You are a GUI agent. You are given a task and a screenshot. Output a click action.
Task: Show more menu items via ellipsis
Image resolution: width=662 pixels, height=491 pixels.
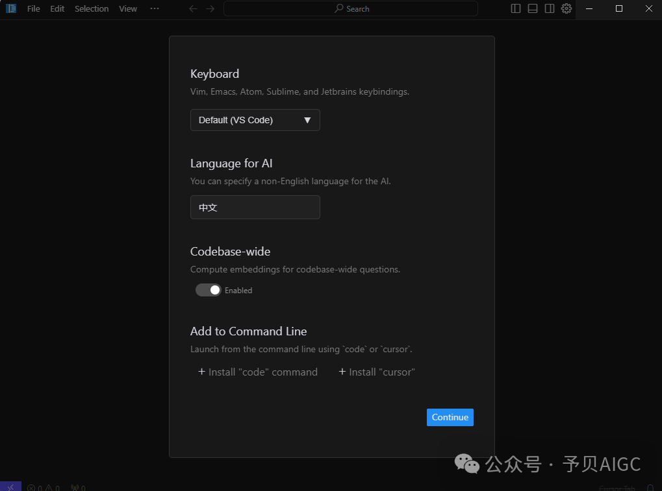[x=155, y=8]
